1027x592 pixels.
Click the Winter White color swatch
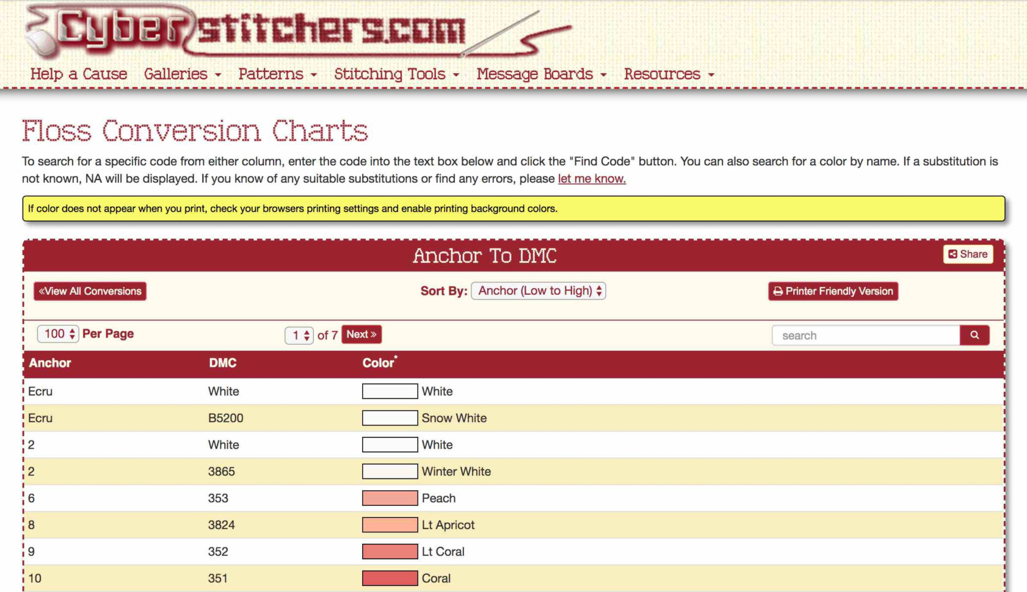[390, 471]
